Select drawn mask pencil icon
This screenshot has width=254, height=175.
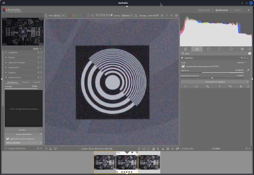pyautogui.click(x=208, y=87)
